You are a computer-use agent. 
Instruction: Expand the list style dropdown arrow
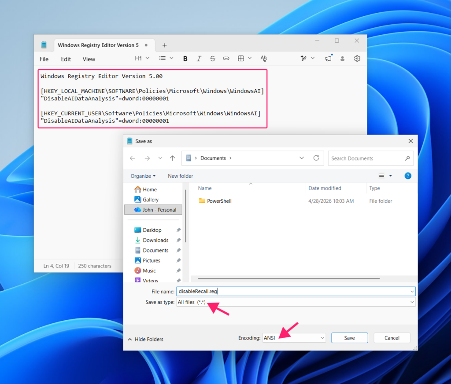(x=171, y=59)
